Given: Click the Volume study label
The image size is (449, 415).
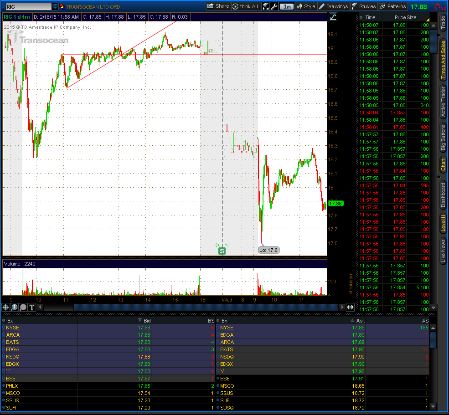Looking at the screenshot, I should coord(12,264).
